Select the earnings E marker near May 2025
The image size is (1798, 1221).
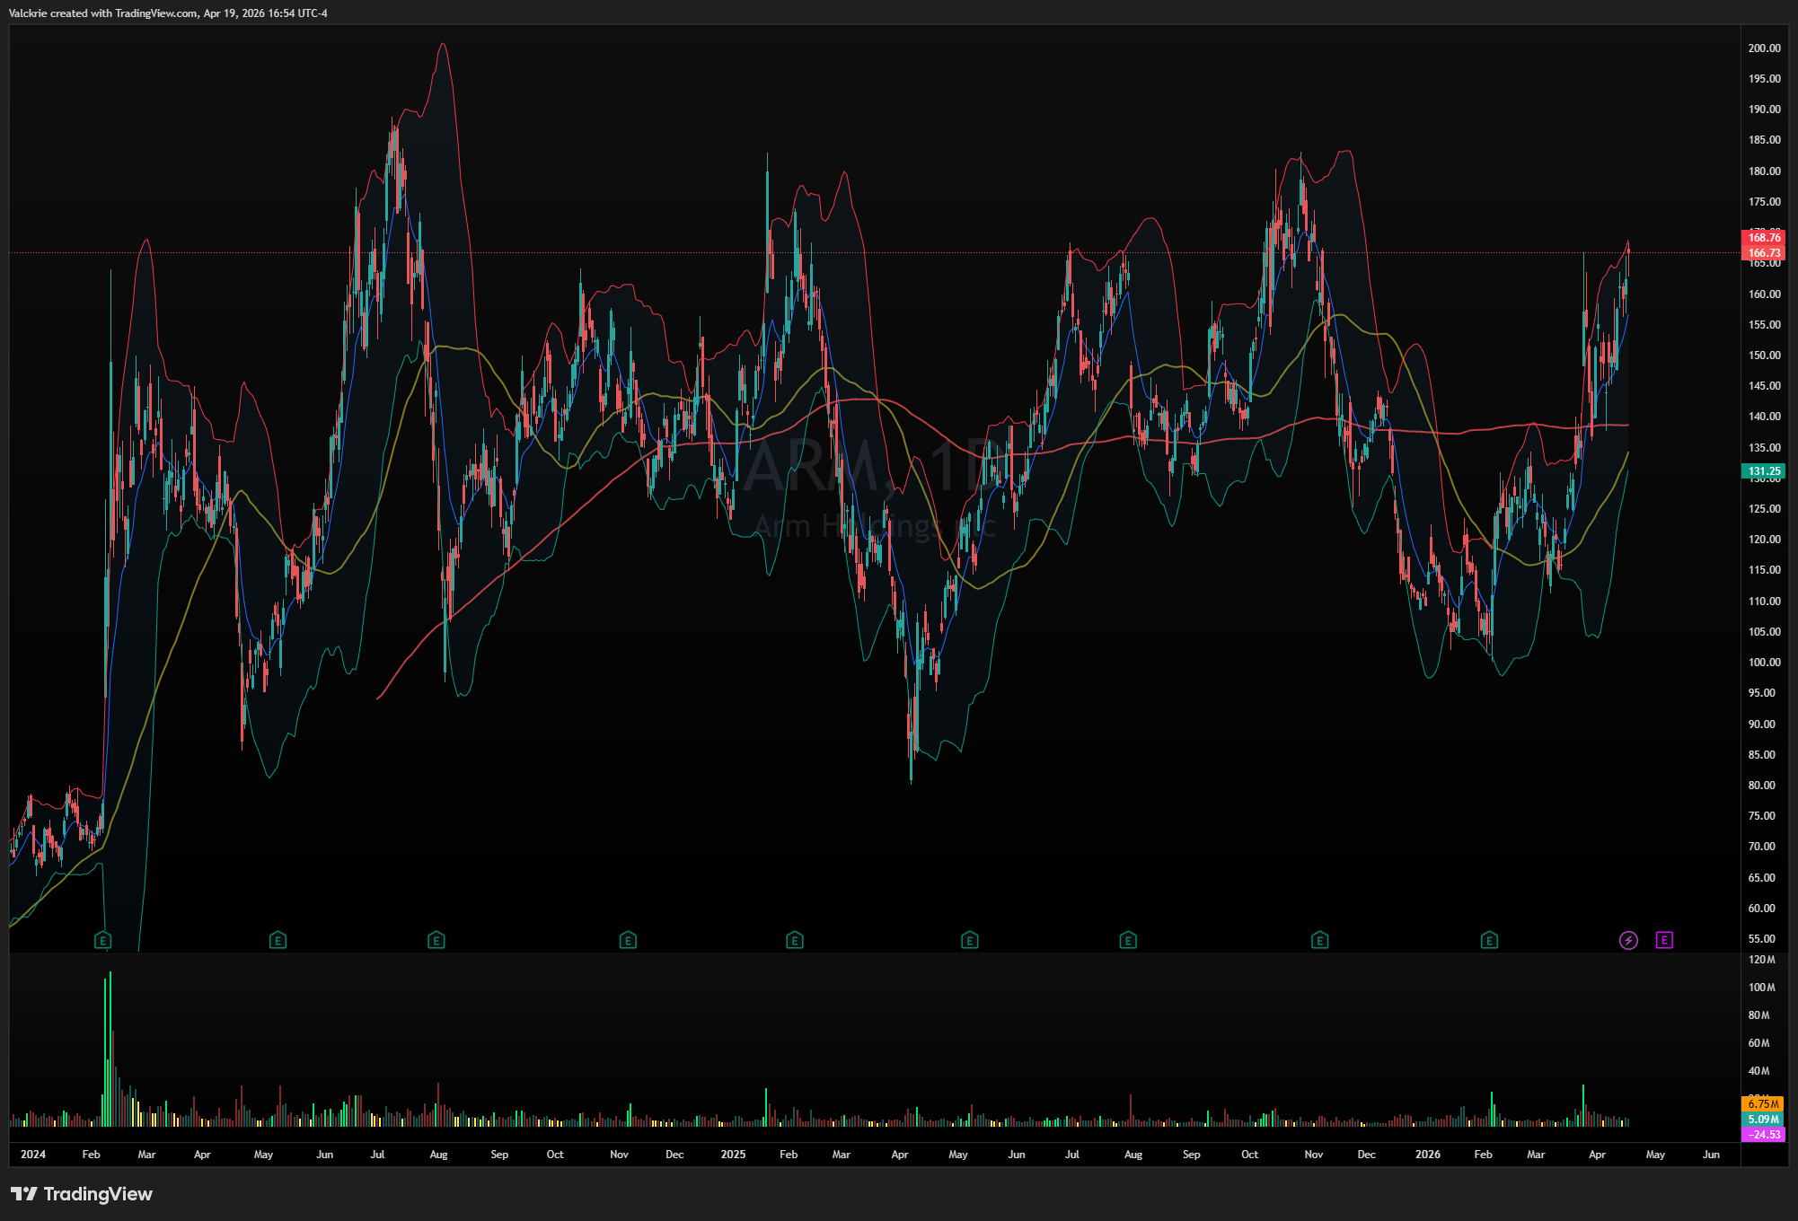(969, 941)
